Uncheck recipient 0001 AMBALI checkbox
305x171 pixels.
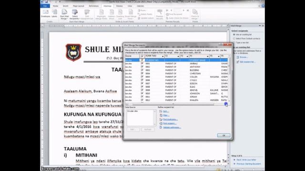(x=142, y=63)
